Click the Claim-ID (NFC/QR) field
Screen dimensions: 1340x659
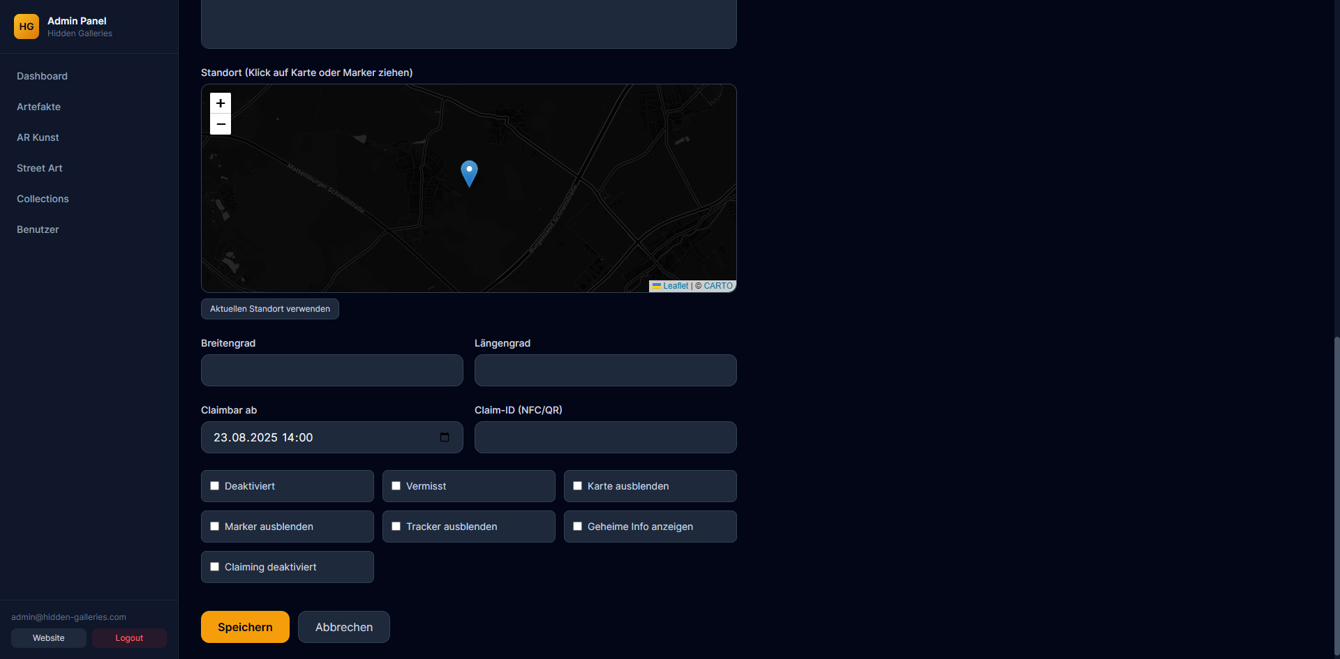[x=605, y=437]
